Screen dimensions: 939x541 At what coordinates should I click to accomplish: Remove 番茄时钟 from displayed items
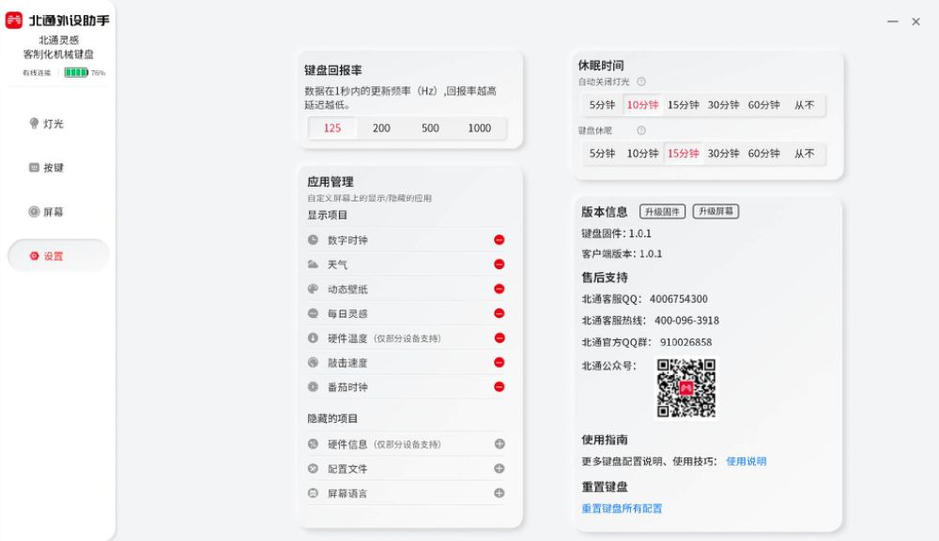(499, 387)
